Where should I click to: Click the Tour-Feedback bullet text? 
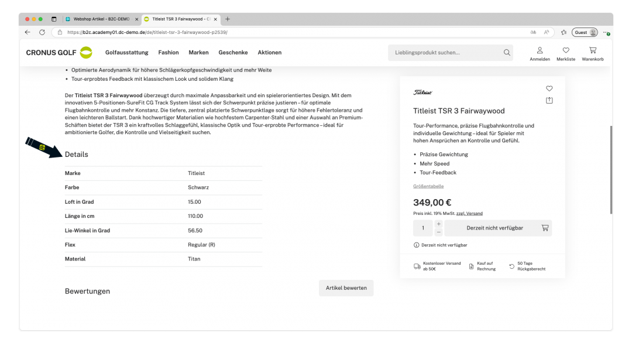pyautogui.click(x=438, y=173)
